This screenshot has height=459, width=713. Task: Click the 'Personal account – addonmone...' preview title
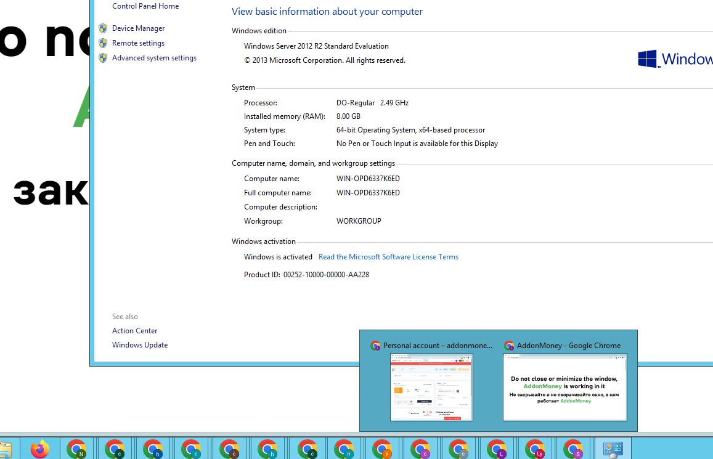[x=438, y=346]
